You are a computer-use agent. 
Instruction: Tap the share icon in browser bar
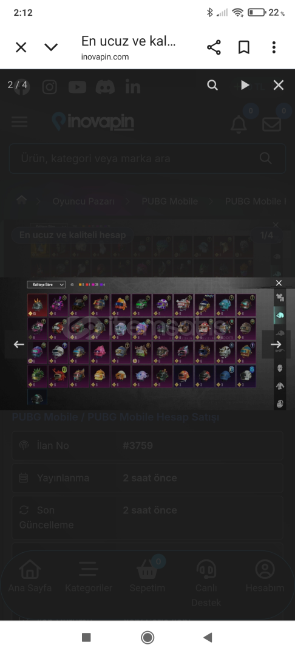[214, 47]
